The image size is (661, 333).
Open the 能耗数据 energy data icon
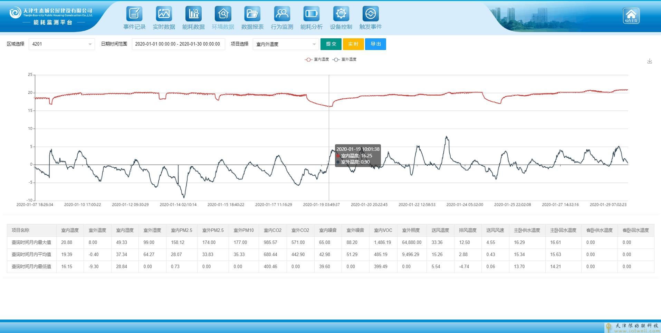193,14
